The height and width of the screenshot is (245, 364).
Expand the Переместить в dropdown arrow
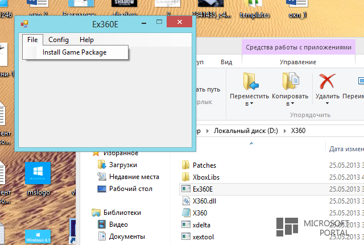point(251,103)
